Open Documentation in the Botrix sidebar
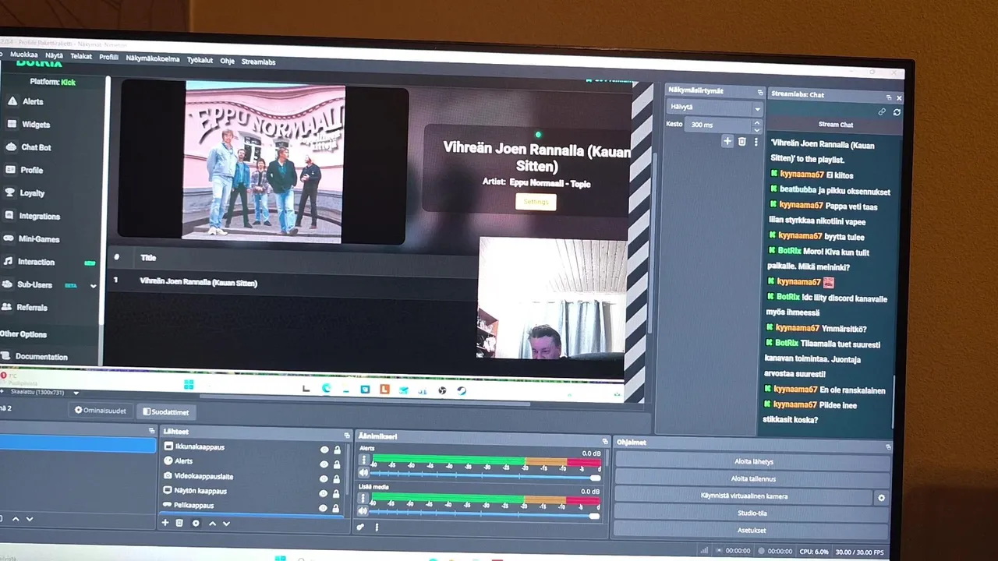Viewport: 998px width, 561px height. click(x=41, y=357)
